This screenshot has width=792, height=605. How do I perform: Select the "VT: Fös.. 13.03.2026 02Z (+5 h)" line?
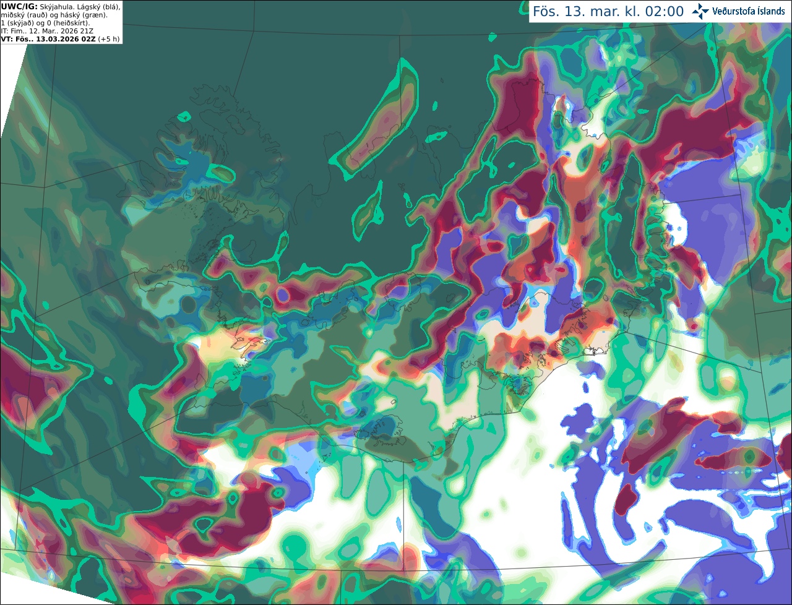pos(61,39)
